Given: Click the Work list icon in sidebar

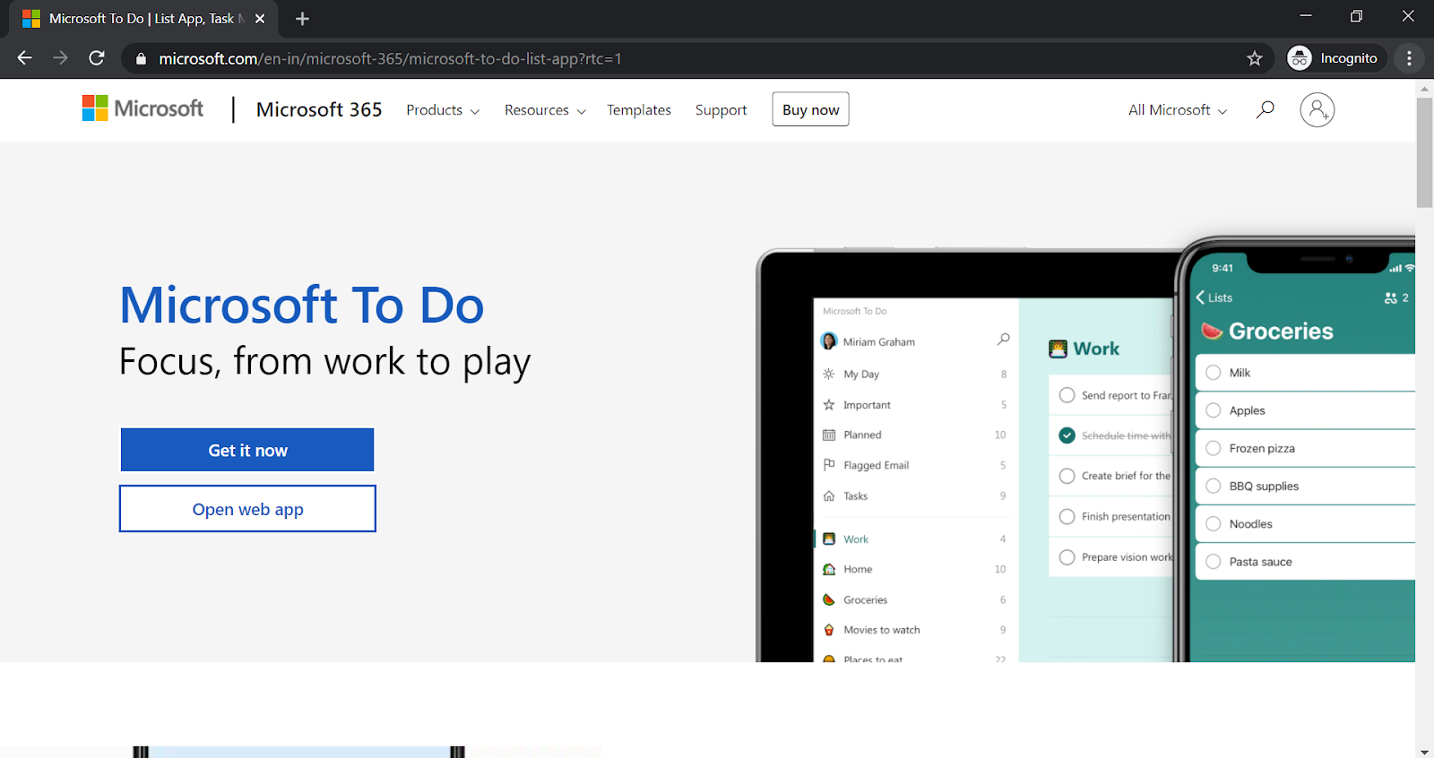Looking at the screenshot, I should pyautogui.click(x=829, y=539).
